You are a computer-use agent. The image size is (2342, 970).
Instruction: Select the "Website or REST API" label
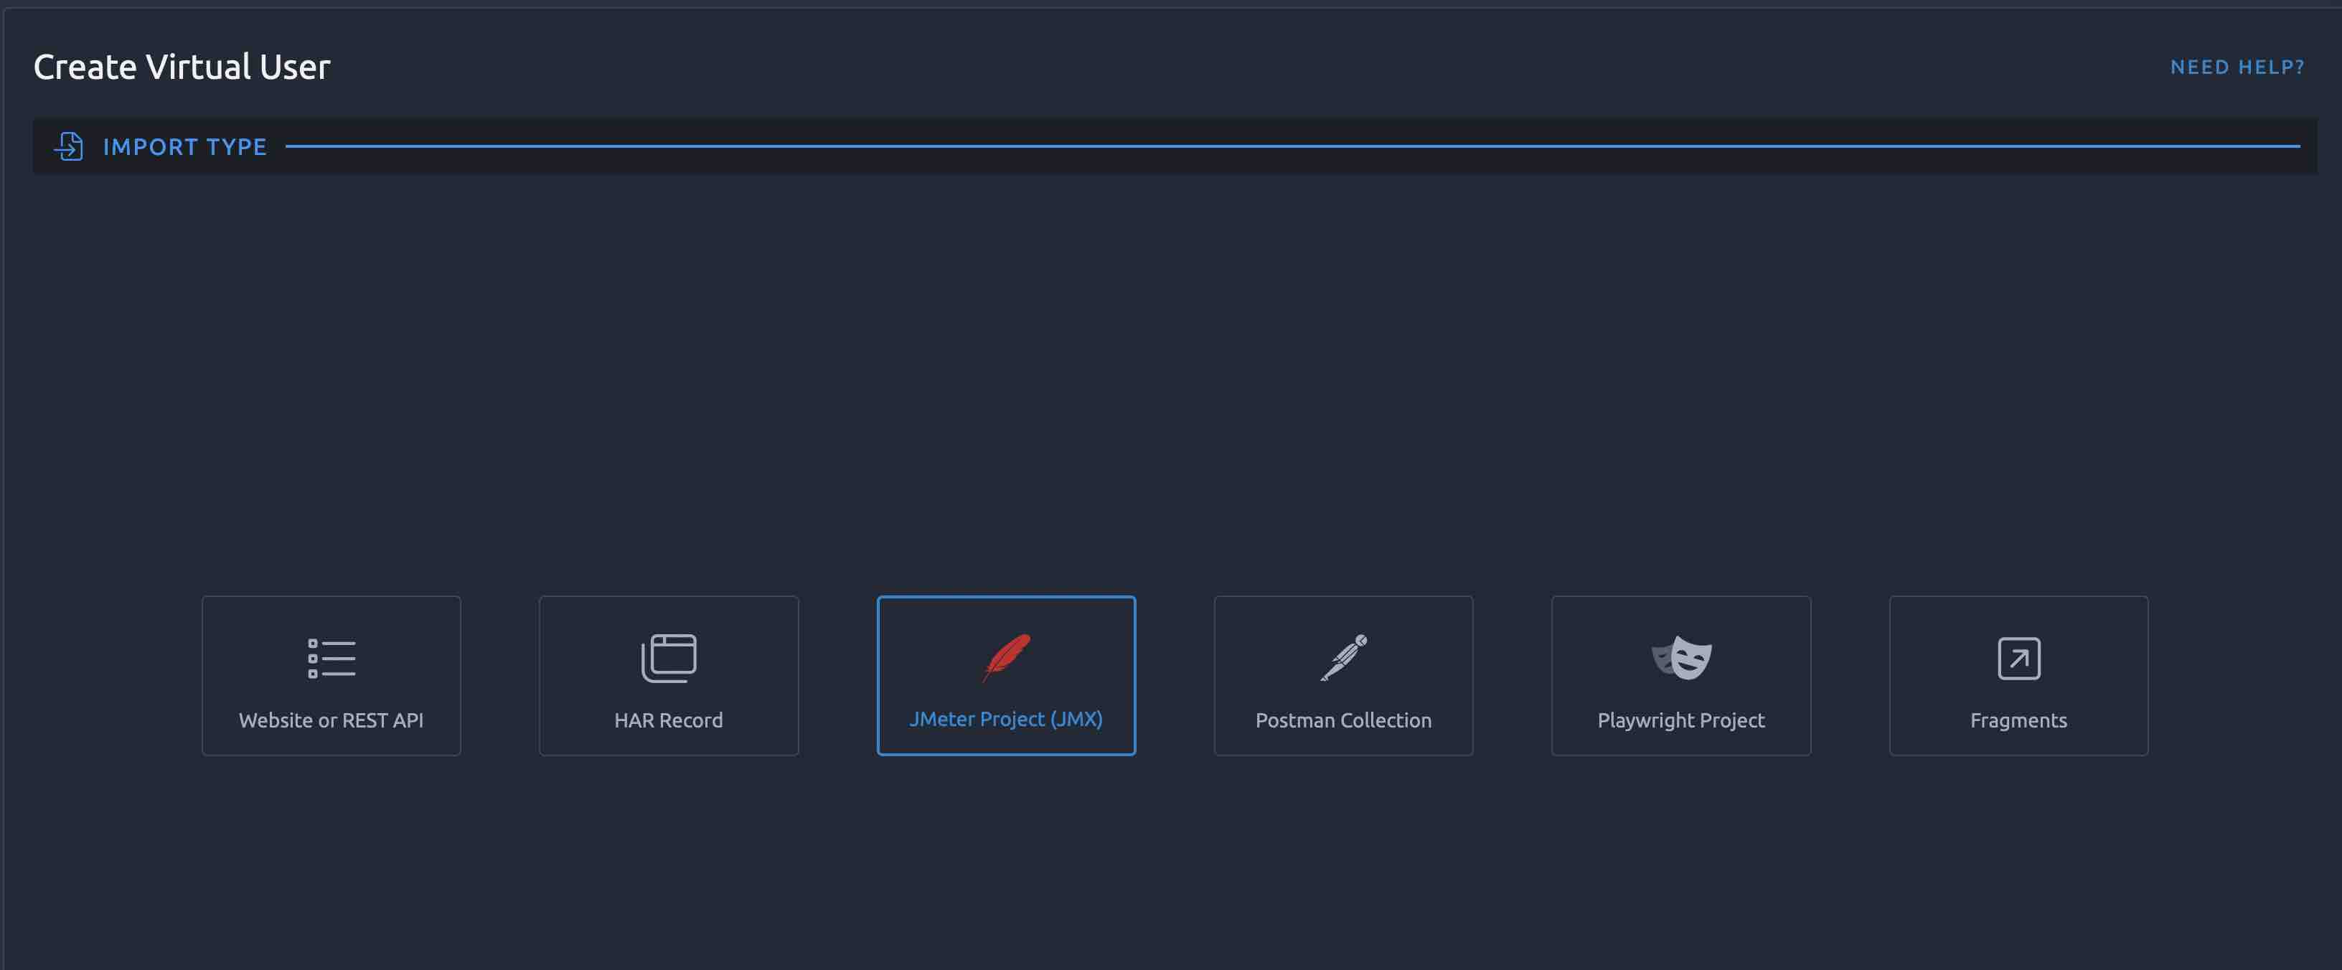point(331,720)
